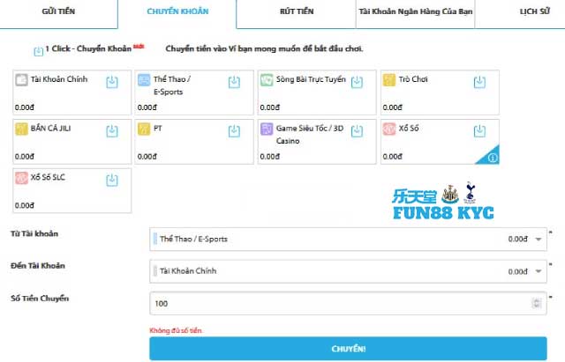Screen dimensions: 565x362
Task: Click transfer icon on Sòng Bài Trực Tuyến wallet
Action: [357, 82]
